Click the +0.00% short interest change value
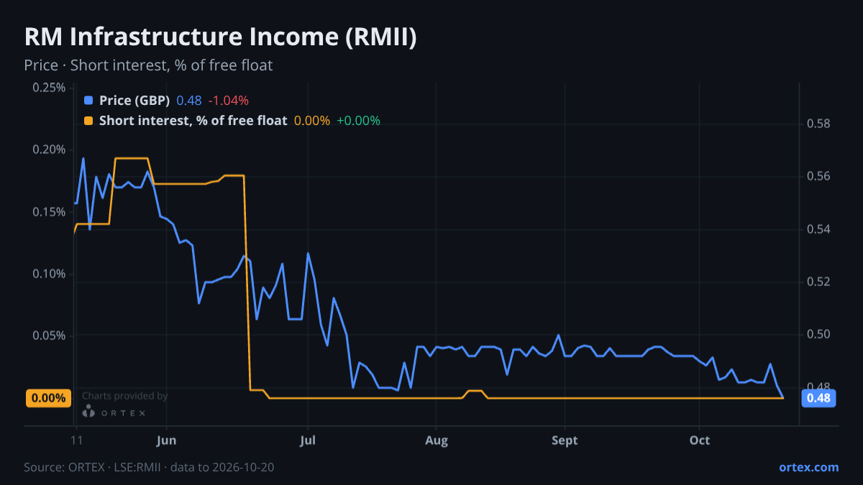863x485 pixels. click(x=358, y=121)
